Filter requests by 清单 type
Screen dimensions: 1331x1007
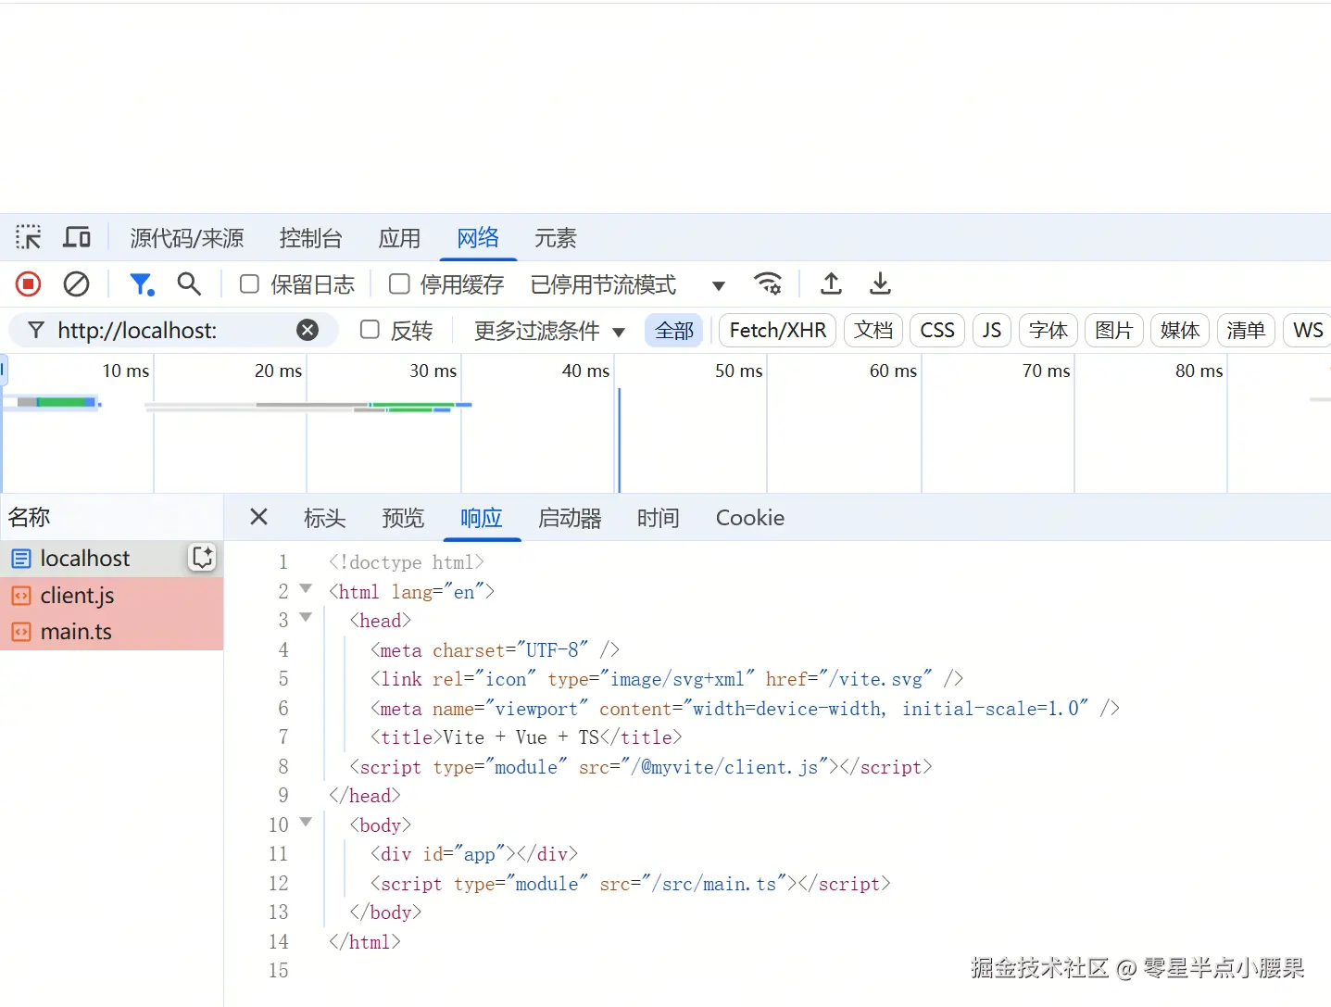point(1246,331)
